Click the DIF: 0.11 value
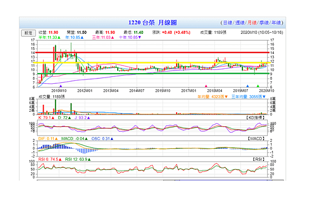This screenshot has height=207, width=324. [48, 139]
